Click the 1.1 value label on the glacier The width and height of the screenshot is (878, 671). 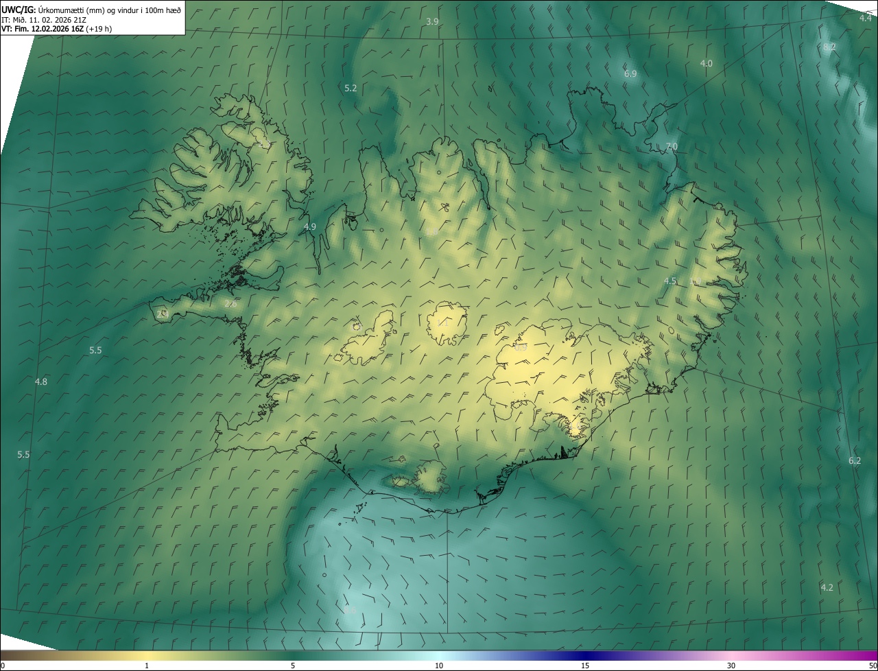point(443,322)
